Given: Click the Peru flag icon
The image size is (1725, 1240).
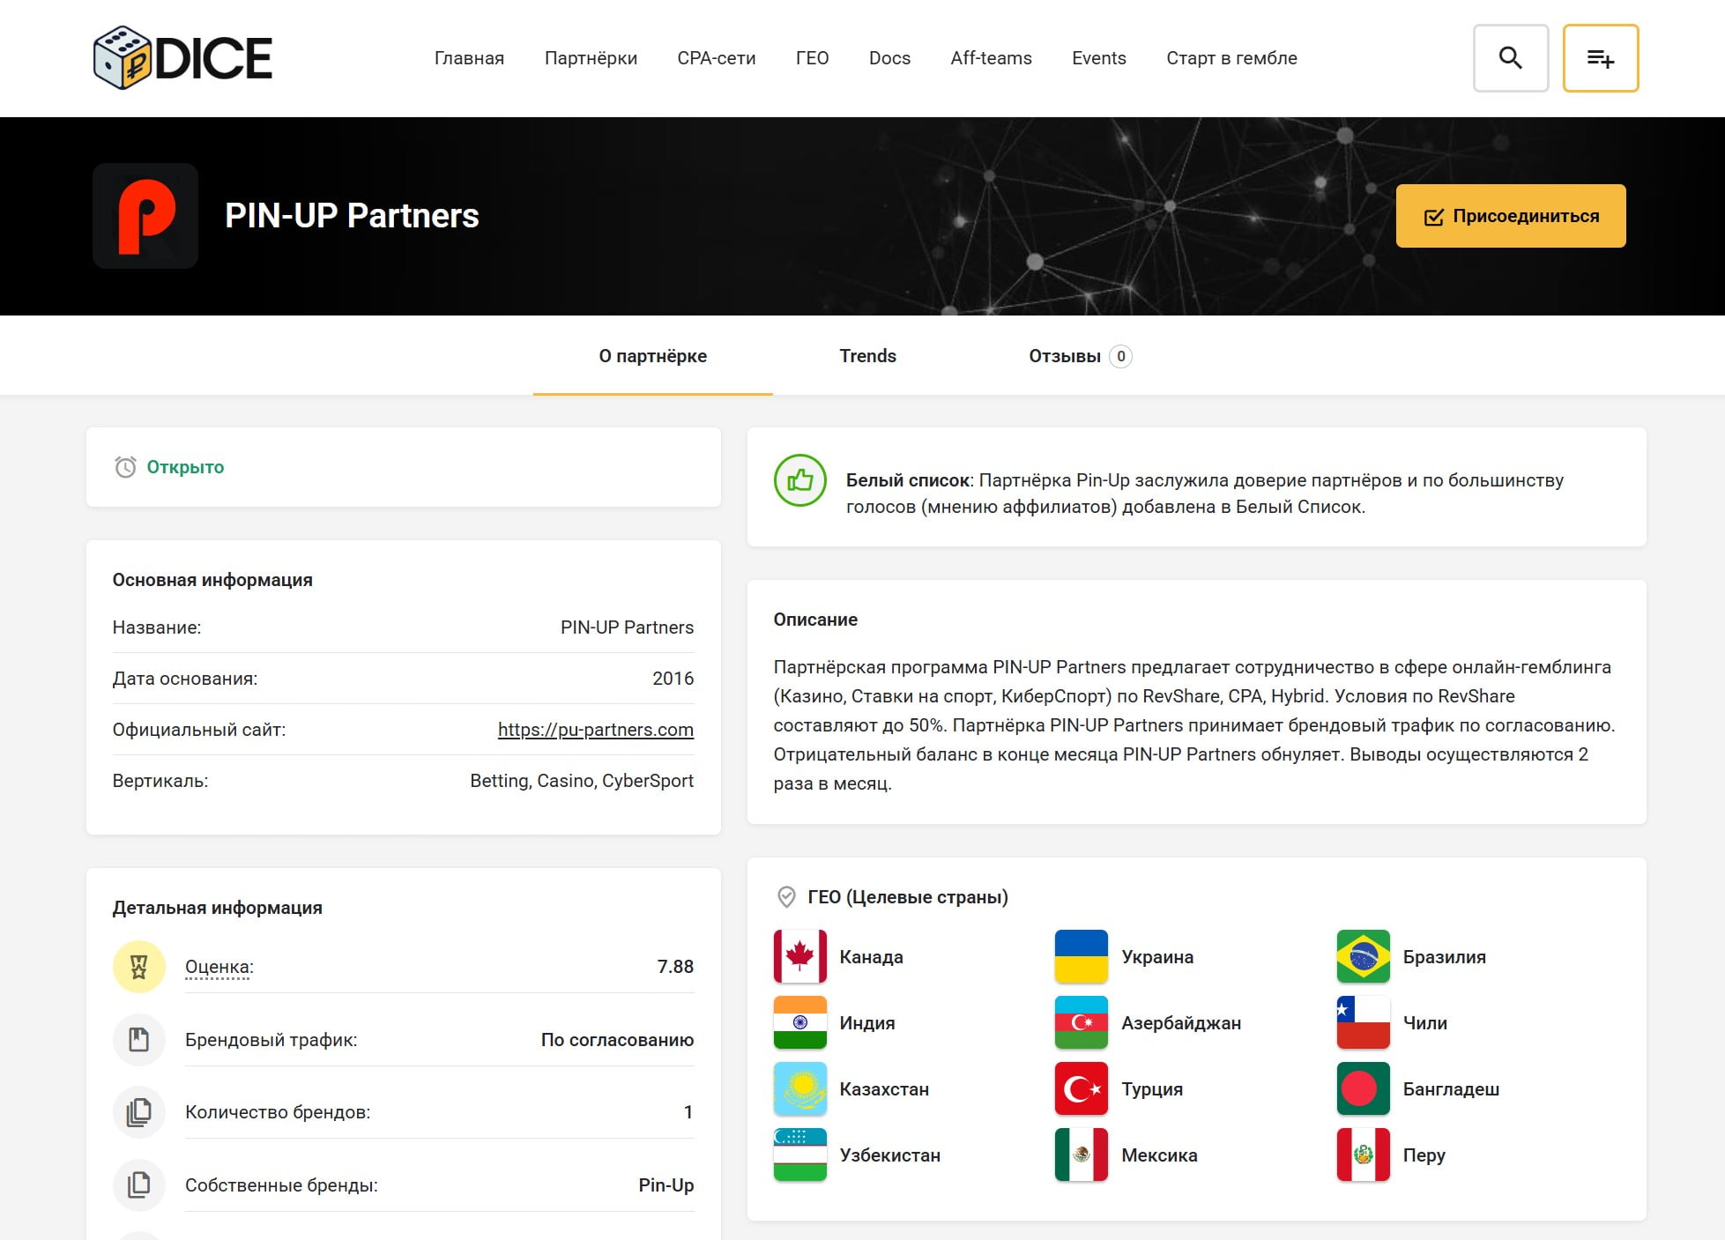Looking at the screenshot, I should click(1364, 1155).
